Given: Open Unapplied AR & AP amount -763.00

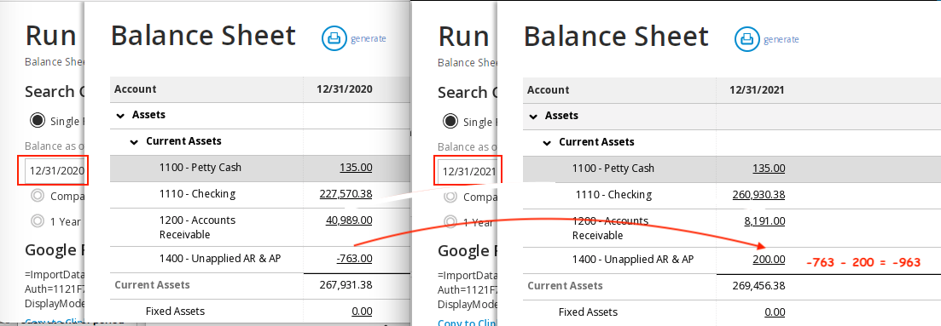Looking at the screenshot, I should 354,259.
